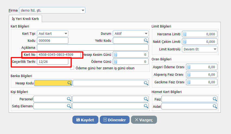Image resolution: width=231 pixels, height=134 pixels.
Task: Click the Kart No input field
Action: tap(59, 55)
